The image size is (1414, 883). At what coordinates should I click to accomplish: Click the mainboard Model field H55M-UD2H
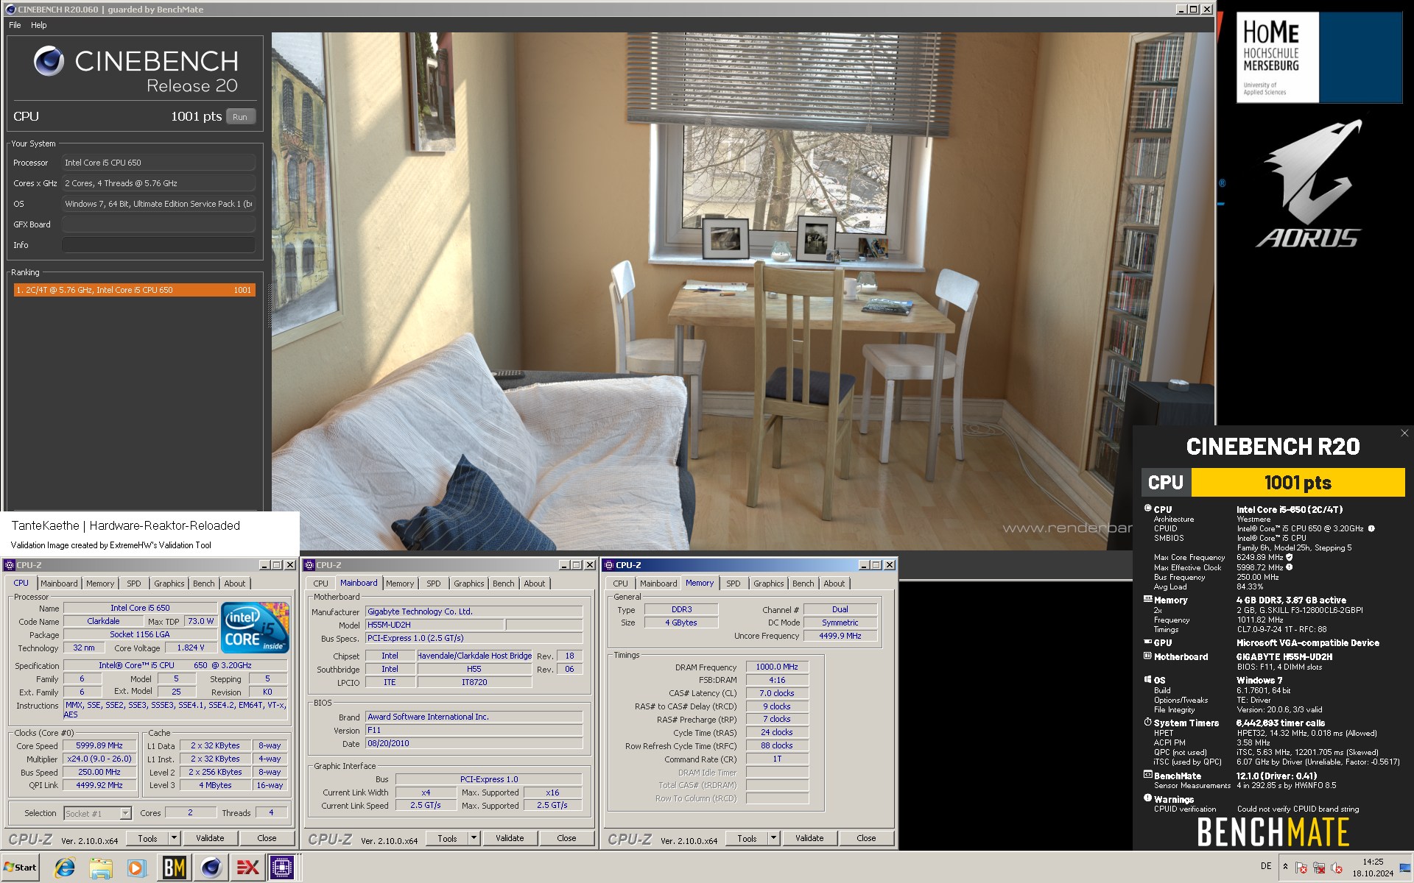[435, 625]
